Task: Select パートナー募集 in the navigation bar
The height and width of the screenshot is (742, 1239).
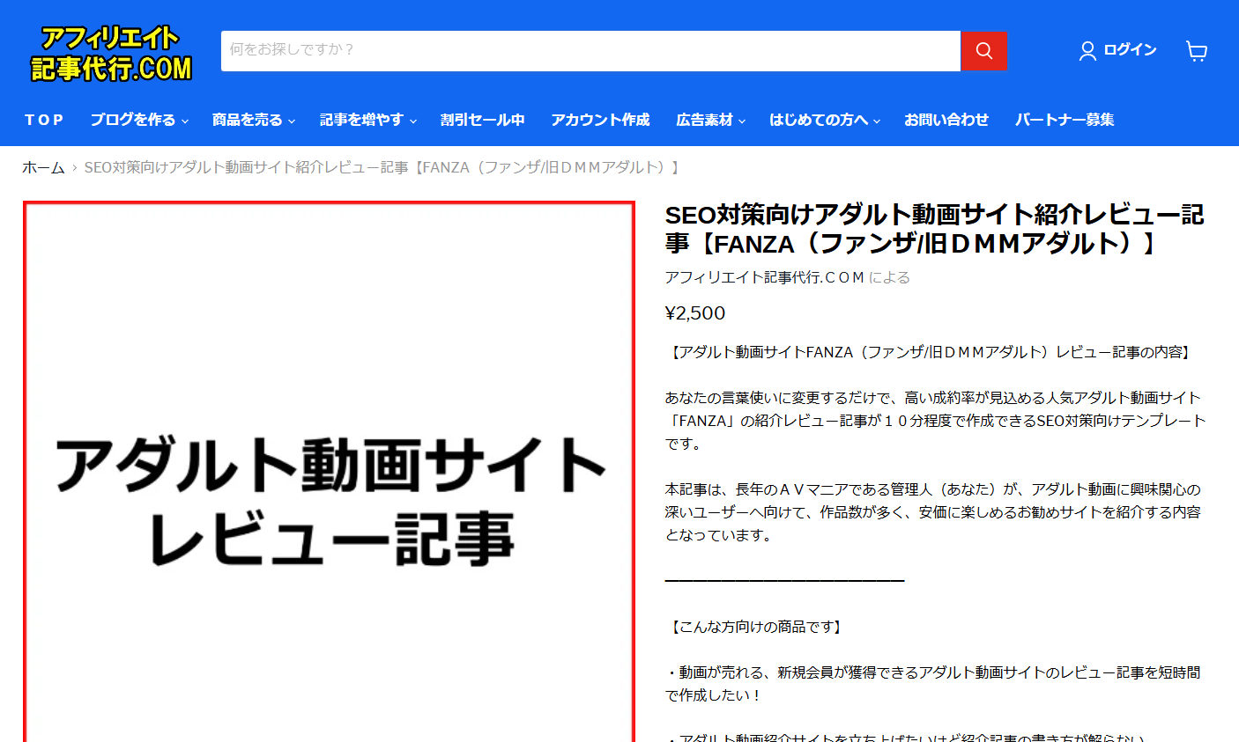Action: coord(1064,120)
